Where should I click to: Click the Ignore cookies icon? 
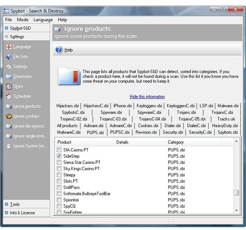click(x=9, y=116)
